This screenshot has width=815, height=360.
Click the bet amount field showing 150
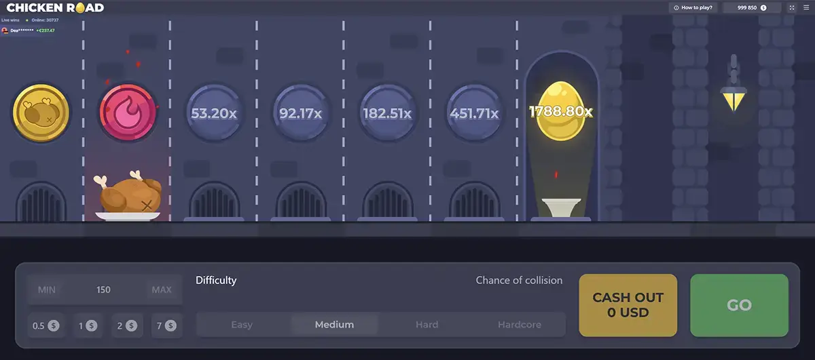pos(103,290)
